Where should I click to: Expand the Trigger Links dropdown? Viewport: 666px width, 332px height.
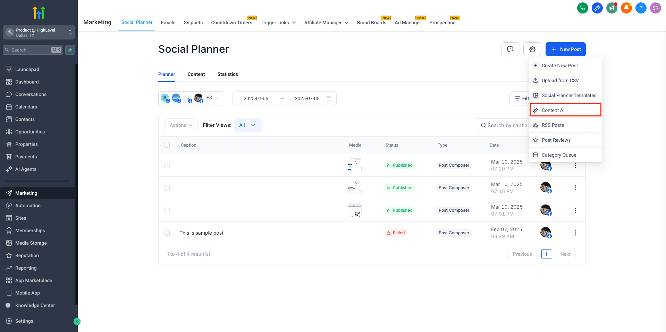point(278,23)
